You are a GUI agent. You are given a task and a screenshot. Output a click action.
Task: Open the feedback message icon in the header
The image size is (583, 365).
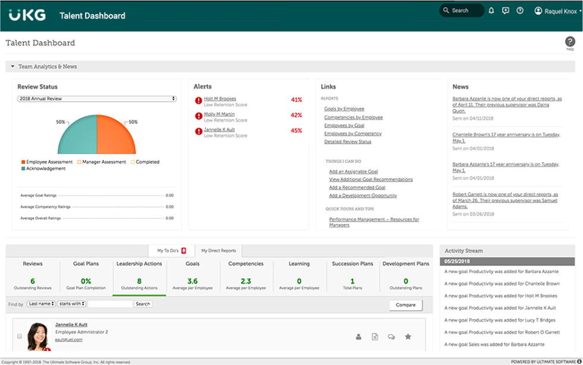point(505,10)
